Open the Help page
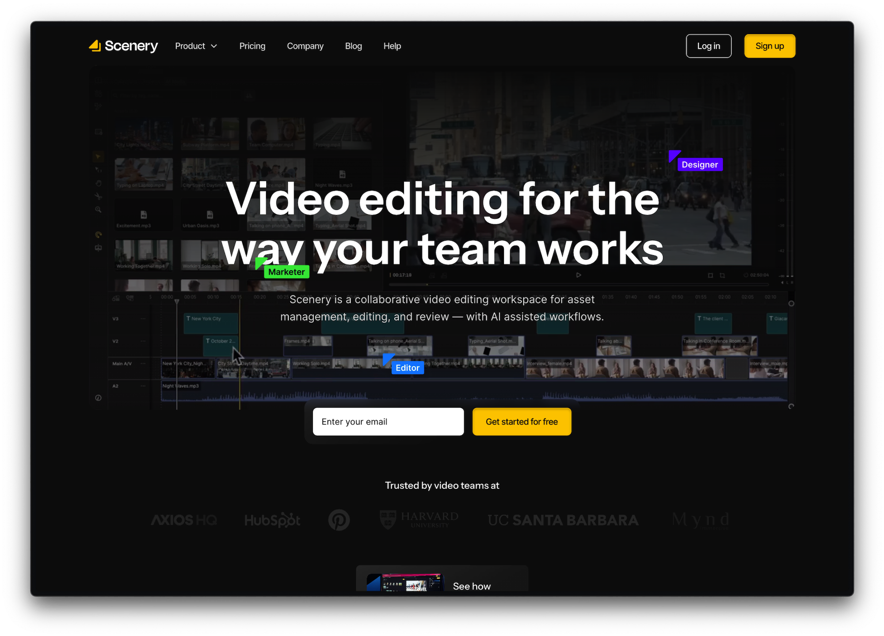The height and width of the screenshot is (636, 884). click(392, 46)
